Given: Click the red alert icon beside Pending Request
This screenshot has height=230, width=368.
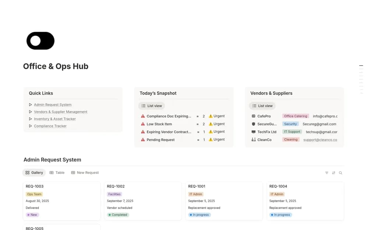Looking at the screenshot, I should 143,140.
